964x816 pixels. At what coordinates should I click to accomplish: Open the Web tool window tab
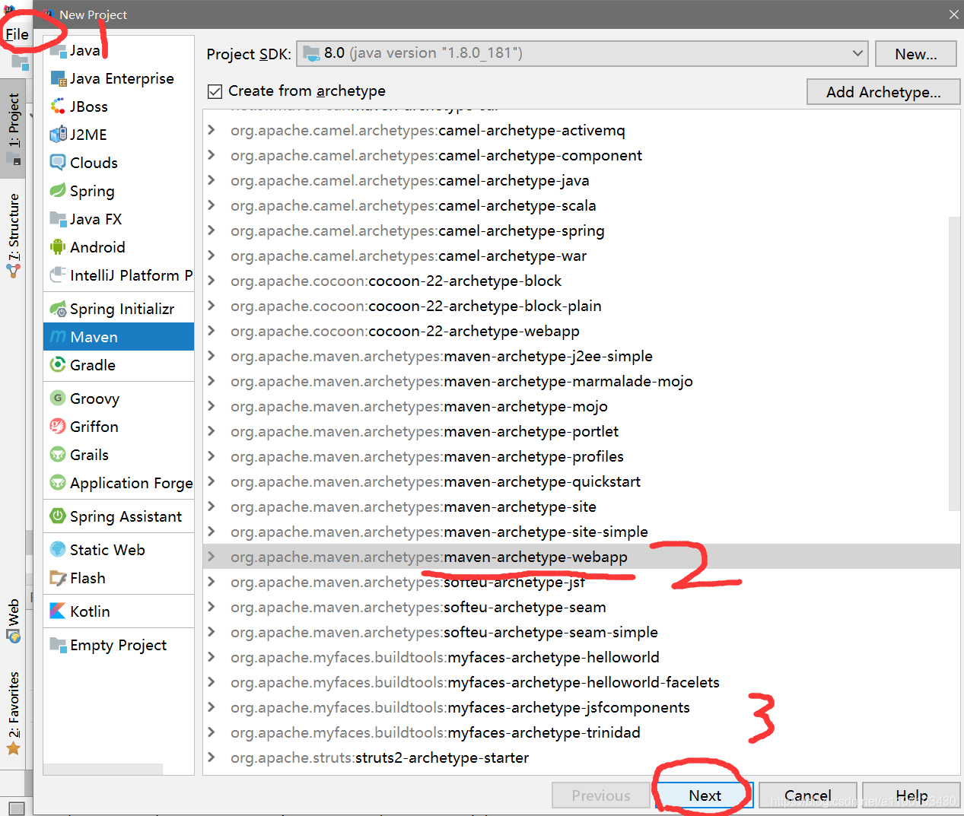(x=13, y=621)
